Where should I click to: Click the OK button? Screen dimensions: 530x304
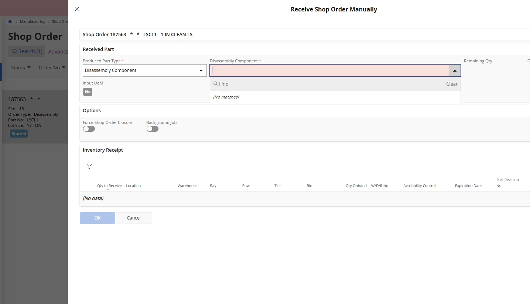(x=98, y=218)
